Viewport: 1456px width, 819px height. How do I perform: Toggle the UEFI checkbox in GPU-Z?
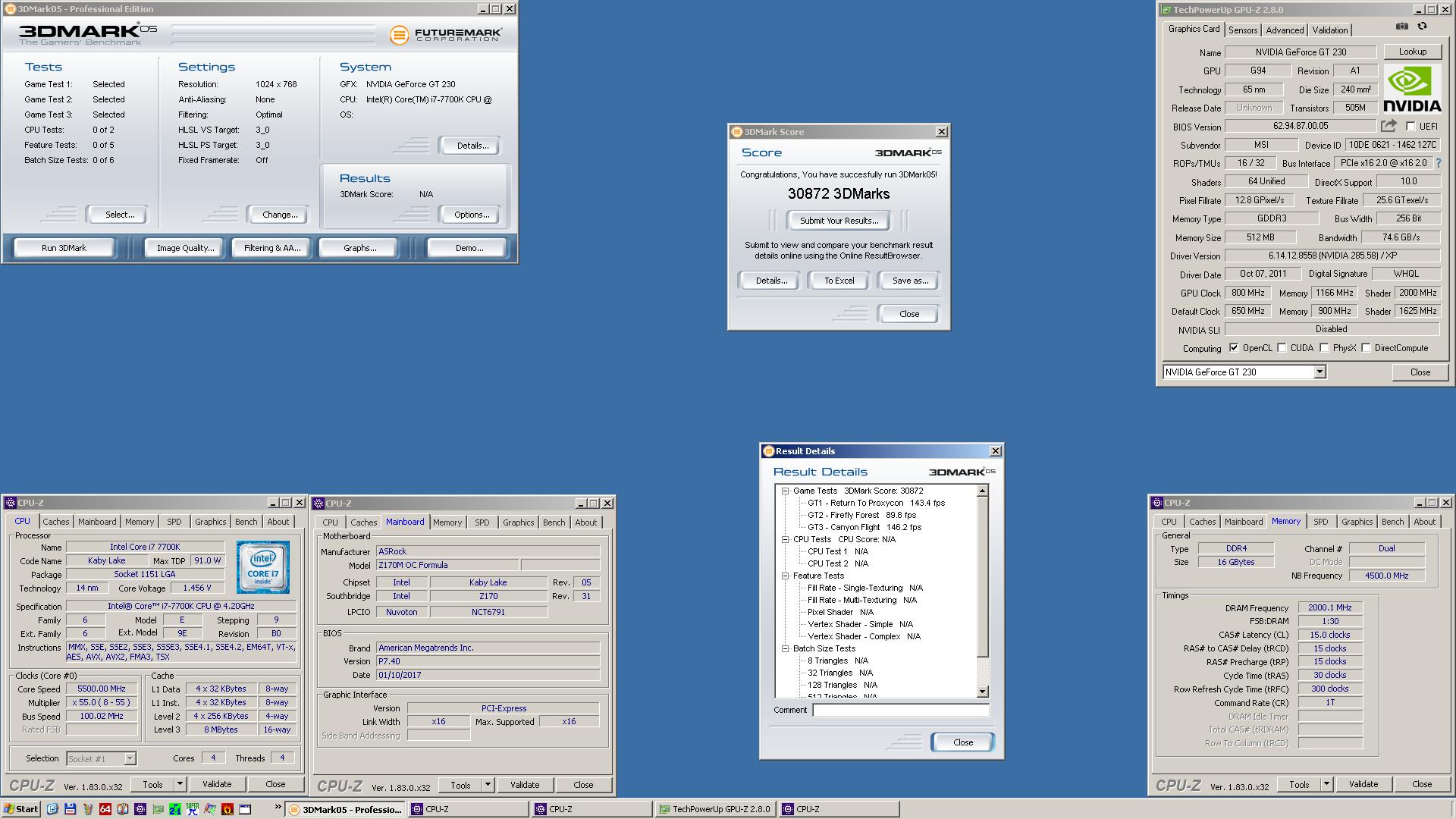[x=1410, y=126]
